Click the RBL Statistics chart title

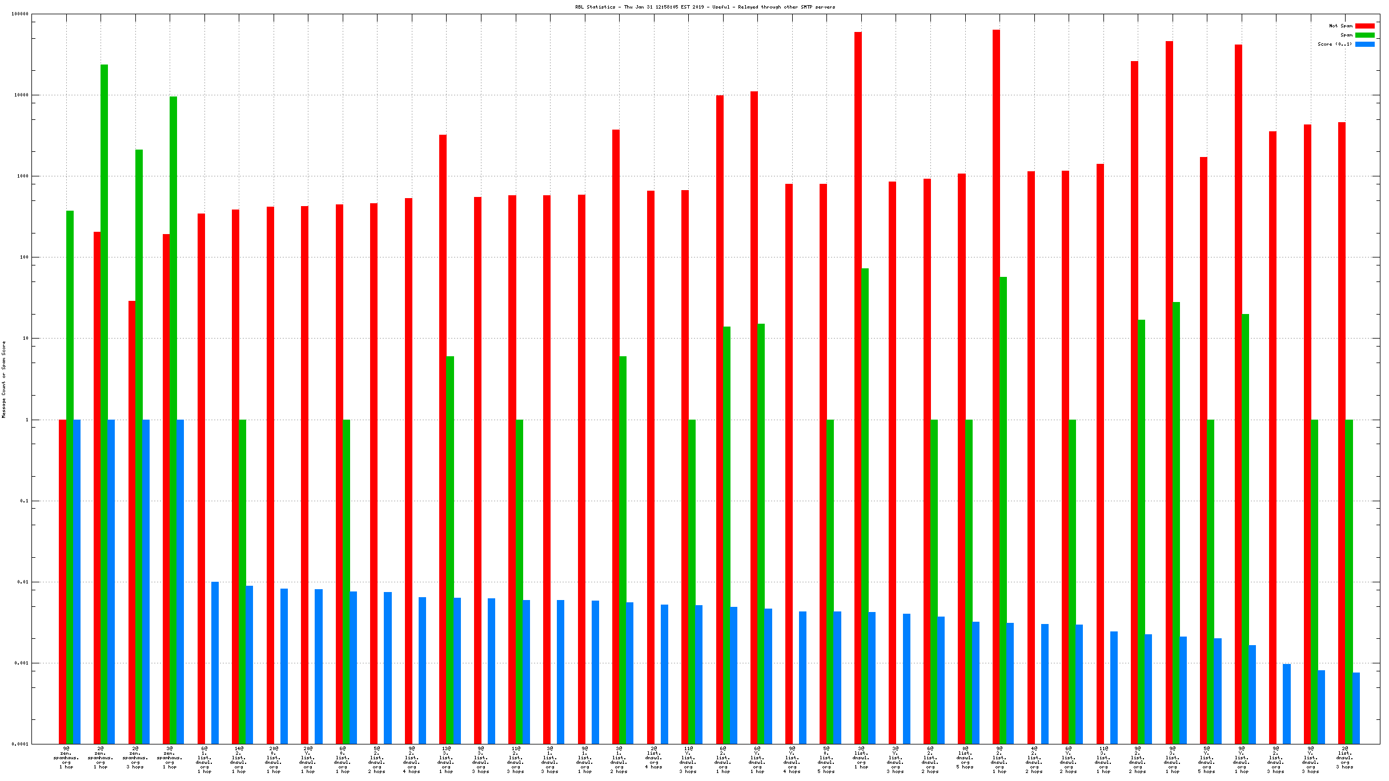pos(705,7)
